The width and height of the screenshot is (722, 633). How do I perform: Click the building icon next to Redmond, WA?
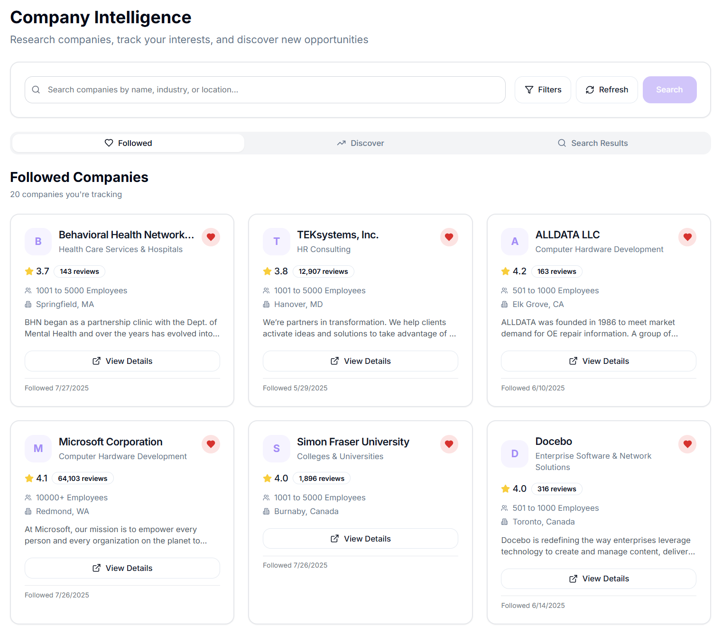point(28,511)
